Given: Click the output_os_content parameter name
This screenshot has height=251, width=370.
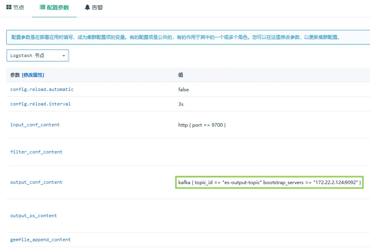Looking at the screenshot, I should pos(33,216).
